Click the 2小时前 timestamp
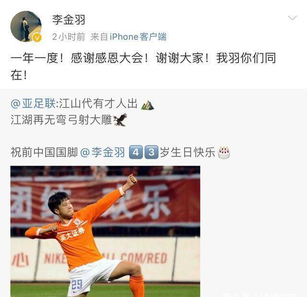 point(69,37)
